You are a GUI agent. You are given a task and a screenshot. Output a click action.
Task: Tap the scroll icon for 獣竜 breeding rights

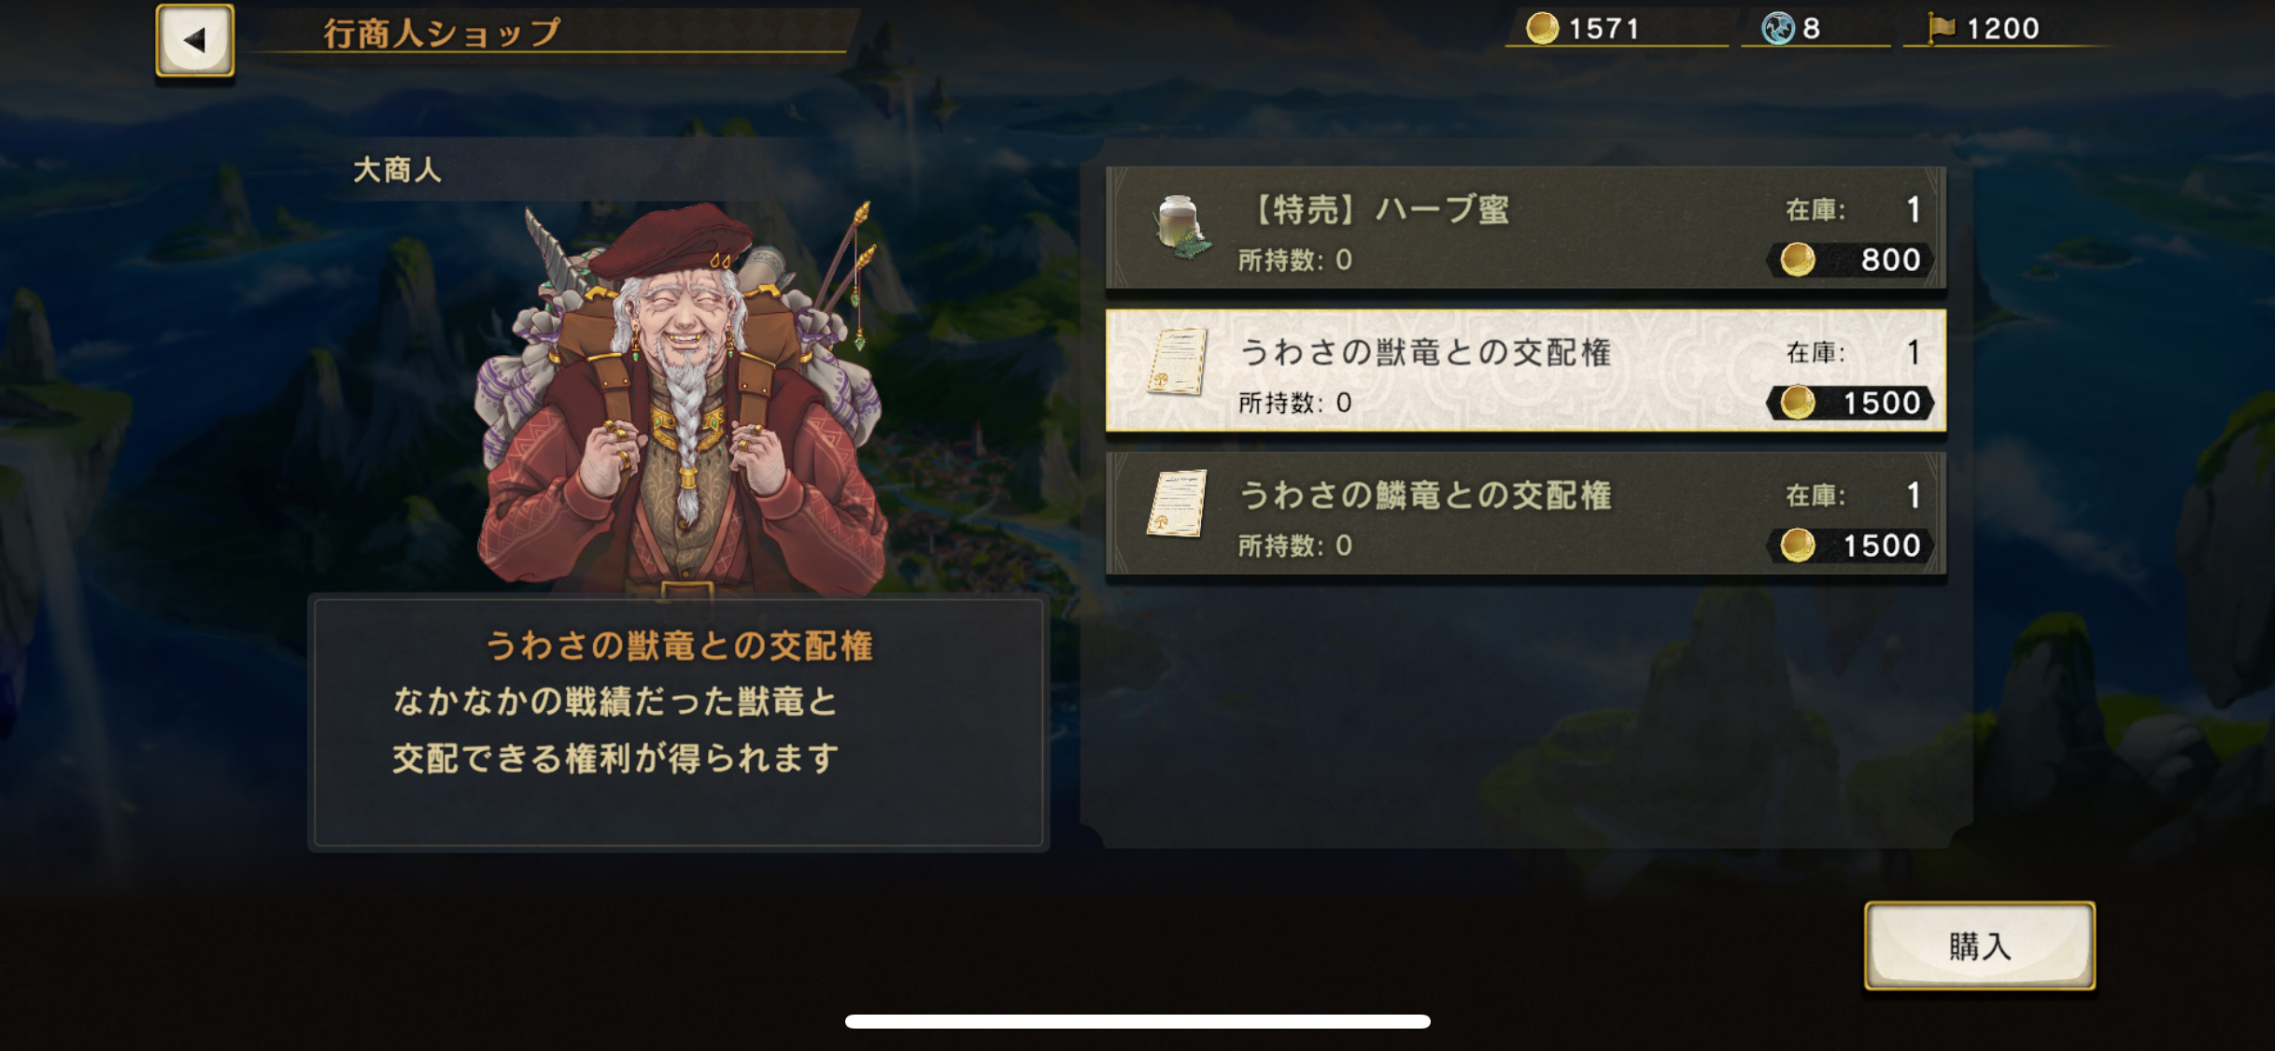tap(1177, 362)
